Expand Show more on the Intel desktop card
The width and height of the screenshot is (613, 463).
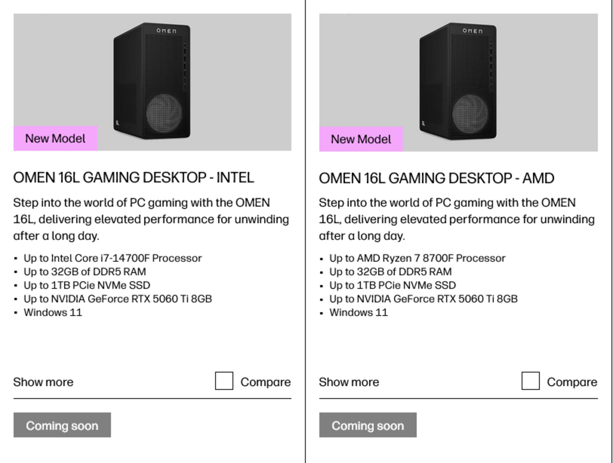43,382
